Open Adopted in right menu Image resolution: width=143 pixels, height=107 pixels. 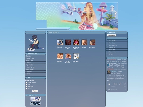coord(117,50)
